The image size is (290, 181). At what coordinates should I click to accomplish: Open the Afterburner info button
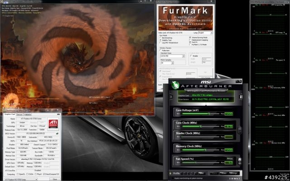pyautogui.click(x=241, y=96)
